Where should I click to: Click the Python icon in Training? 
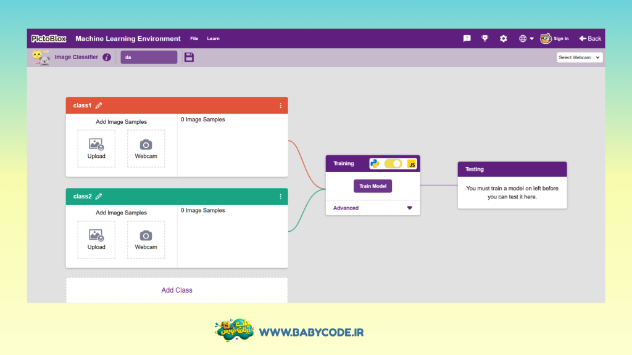coord(375,164)
